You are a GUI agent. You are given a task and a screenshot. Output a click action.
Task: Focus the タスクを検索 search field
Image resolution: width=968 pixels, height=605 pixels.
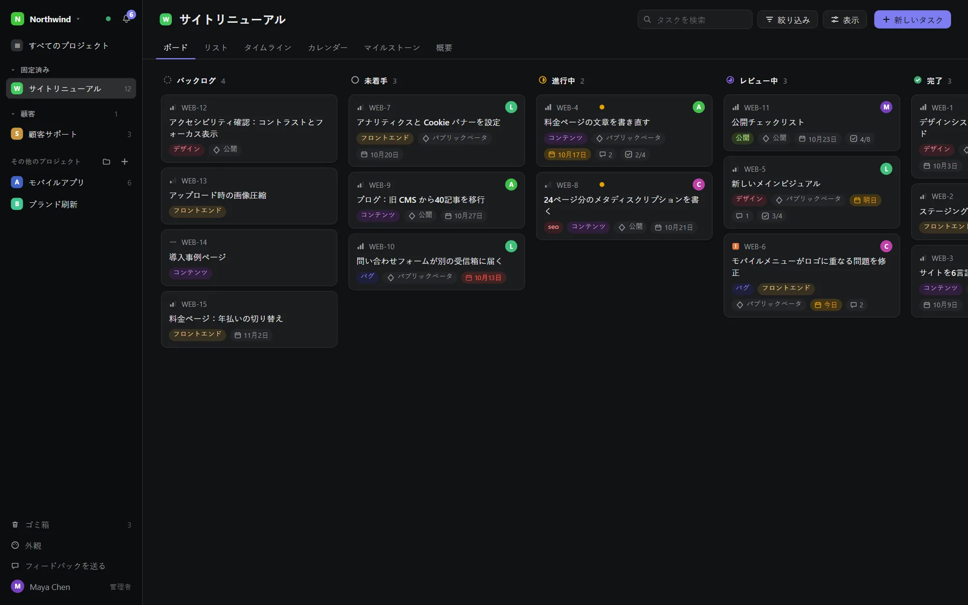(x=695, y=20)
